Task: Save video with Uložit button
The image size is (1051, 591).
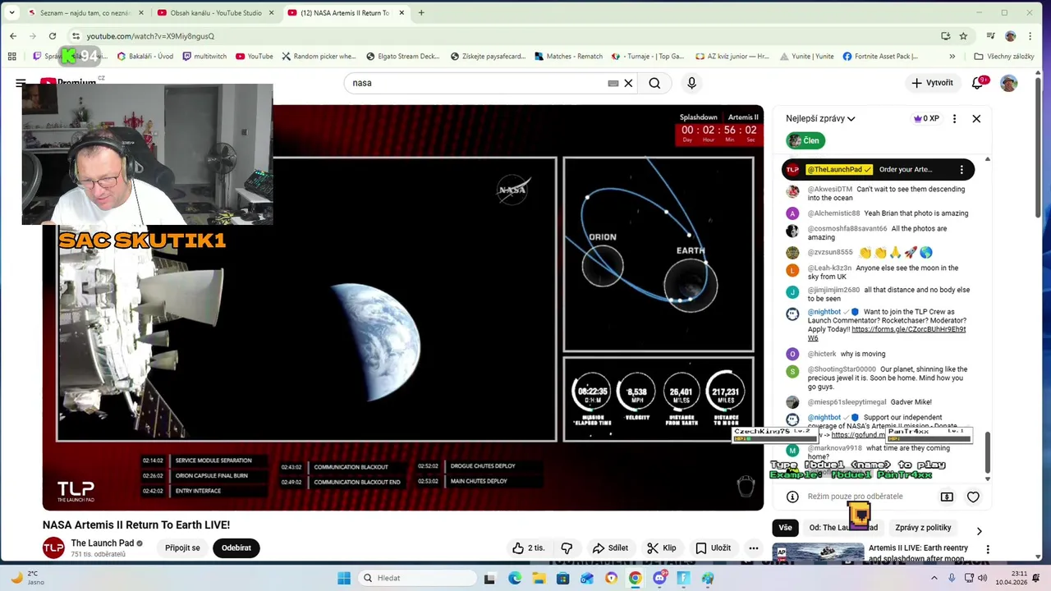Action: coord(713,547)
